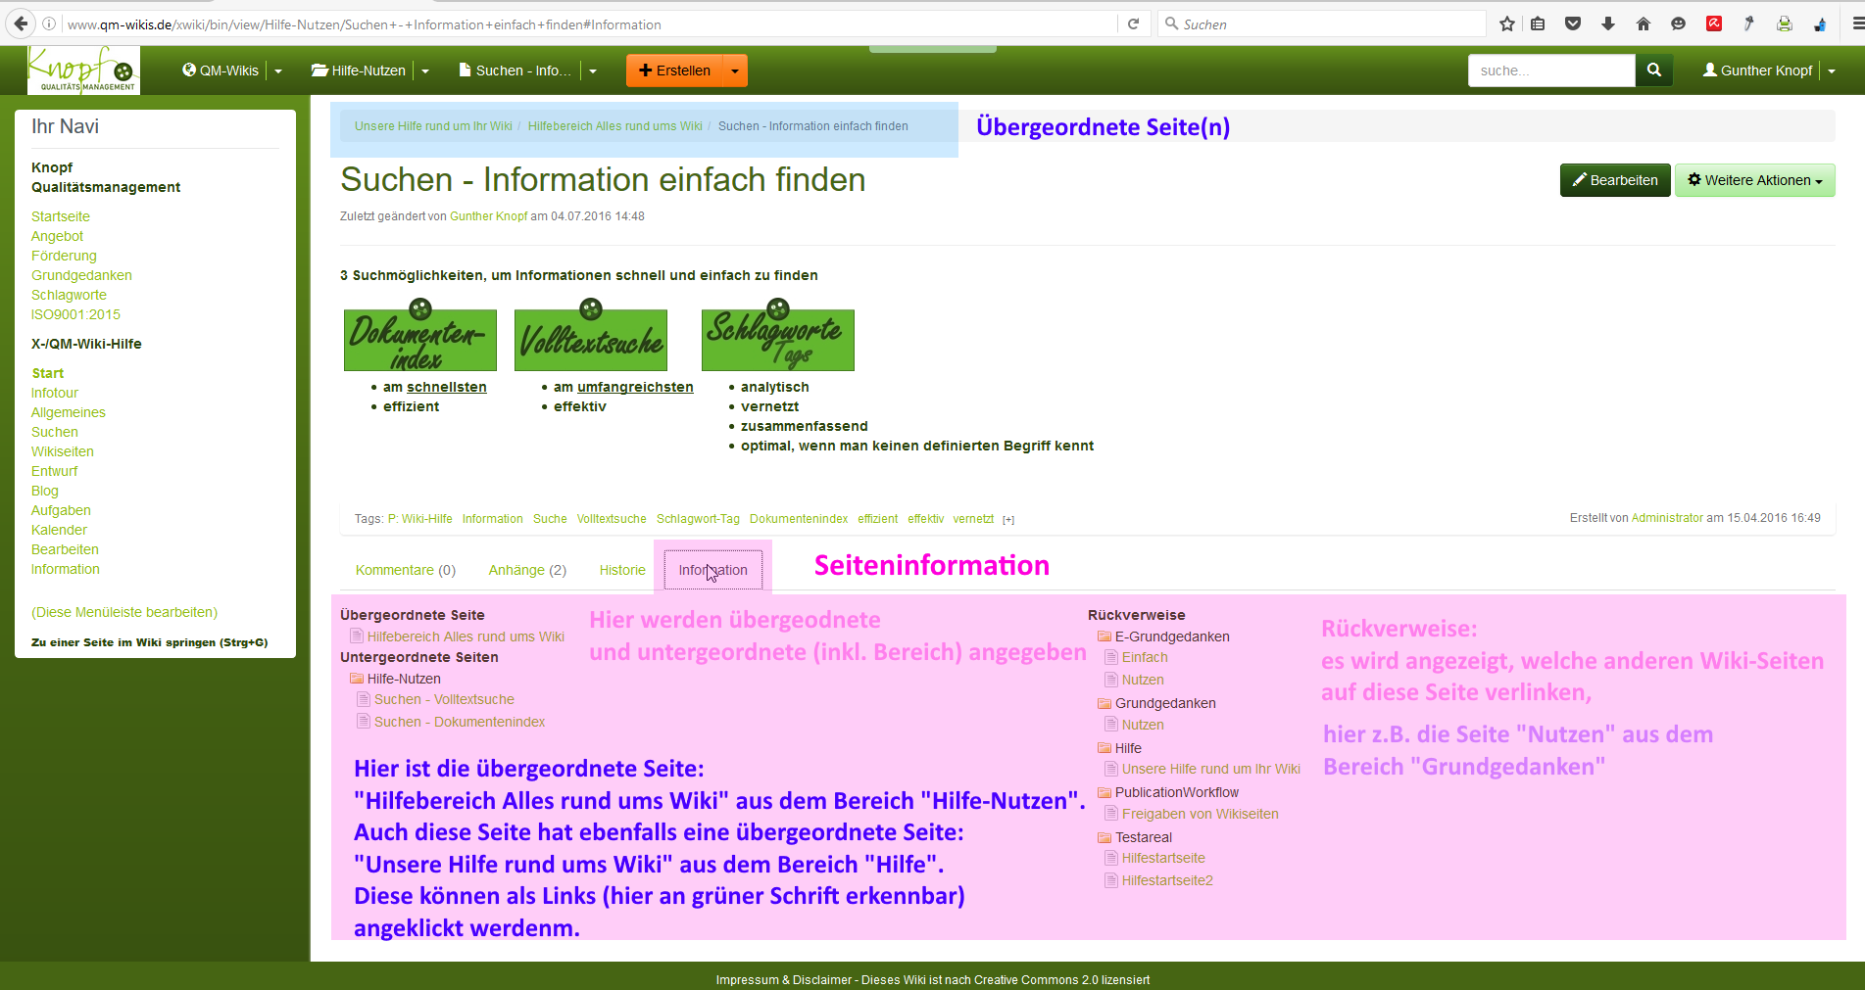This screenshot has width=1865, height=990.
Task: Open the Schlagworte link in the sidebar
Action: 69,295
